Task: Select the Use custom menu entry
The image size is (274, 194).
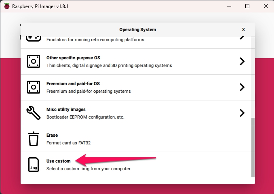Action: pos(136,165)
